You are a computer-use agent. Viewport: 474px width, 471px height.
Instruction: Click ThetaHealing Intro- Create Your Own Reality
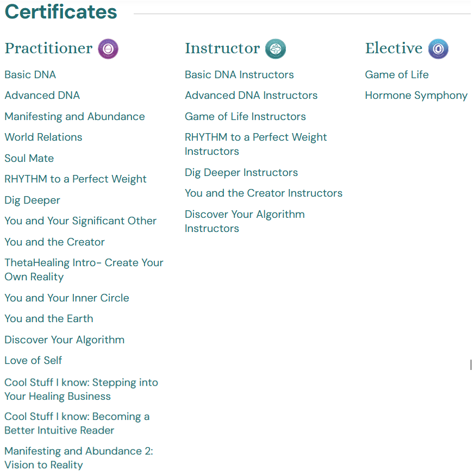point(84,269)
